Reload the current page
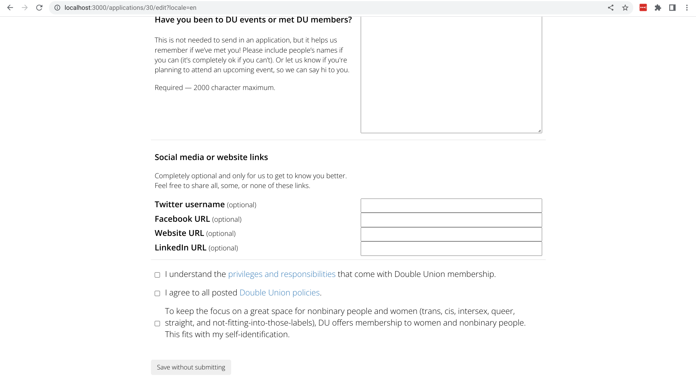The height and width of the screenshot is (376, 696). pyautogui.click(x=39, y=8)
